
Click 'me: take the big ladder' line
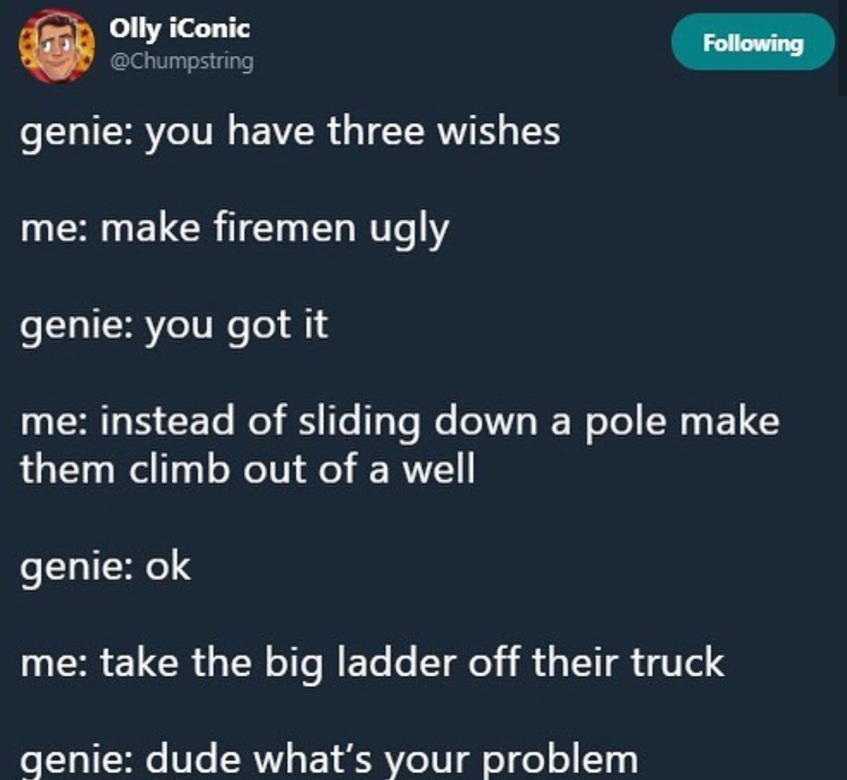tap(373, 663)
